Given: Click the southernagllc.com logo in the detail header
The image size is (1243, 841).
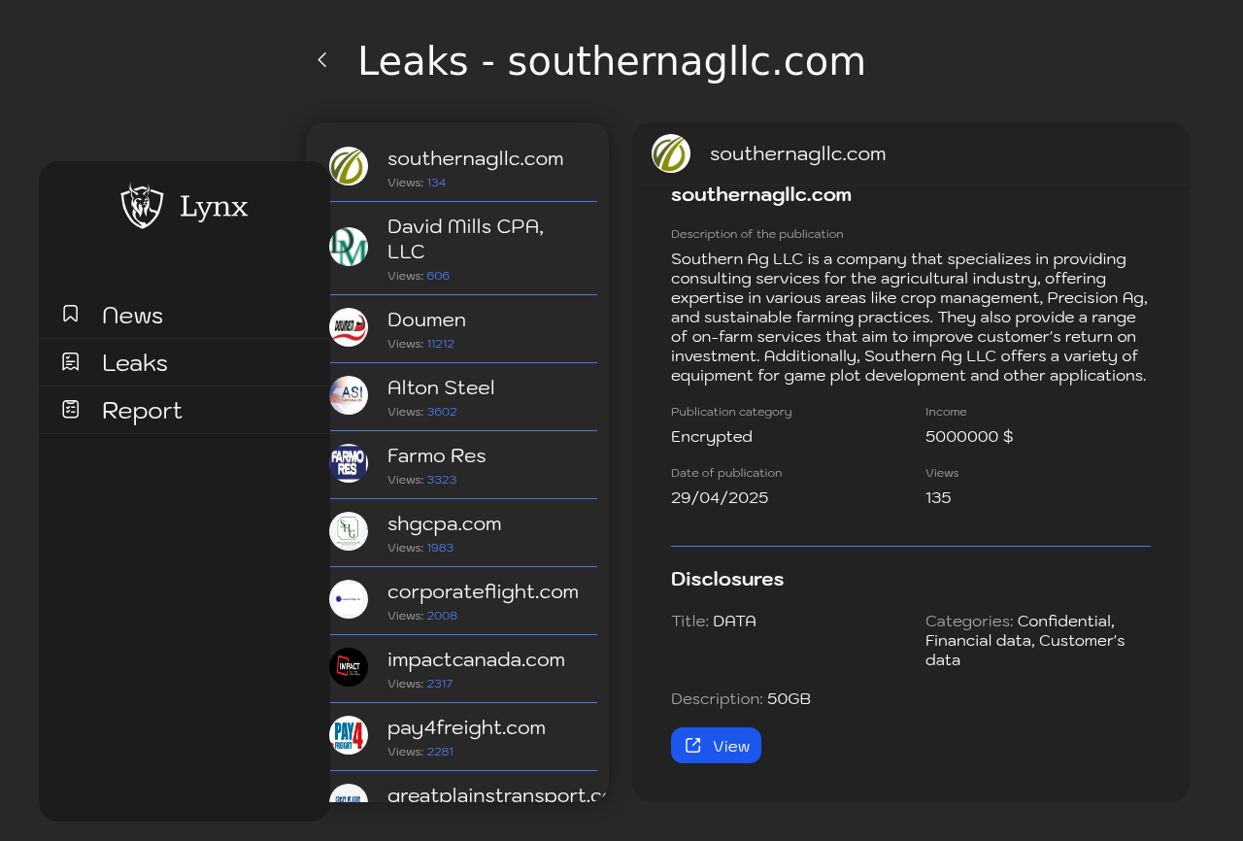Looking at the screenshot, I should coord(671,153).
